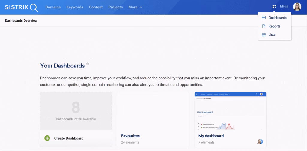The width and height of the screenshot is (307, 151).
Task: Go to the Keywords section
Action: click(x=75, y=7)
